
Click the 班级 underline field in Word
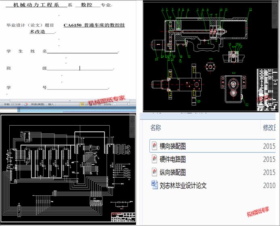(x=80, y=68)
